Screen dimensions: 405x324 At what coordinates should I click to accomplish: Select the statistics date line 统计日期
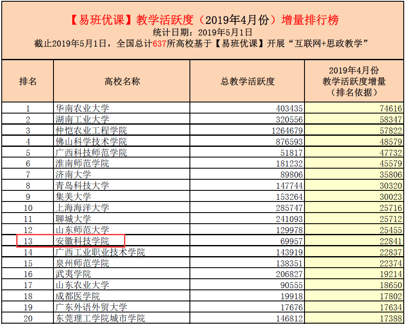(203, 32)
